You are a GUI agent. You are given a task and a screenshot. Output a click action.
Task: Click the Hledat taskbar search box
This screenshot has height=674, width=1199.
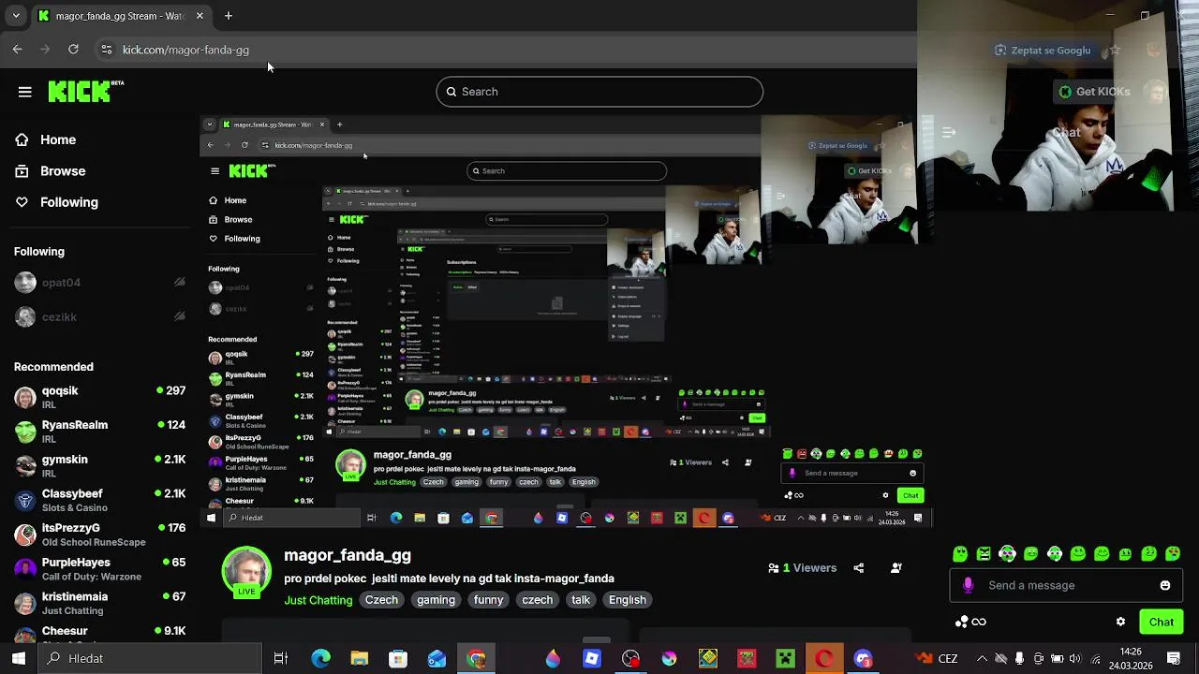[152, 658]
